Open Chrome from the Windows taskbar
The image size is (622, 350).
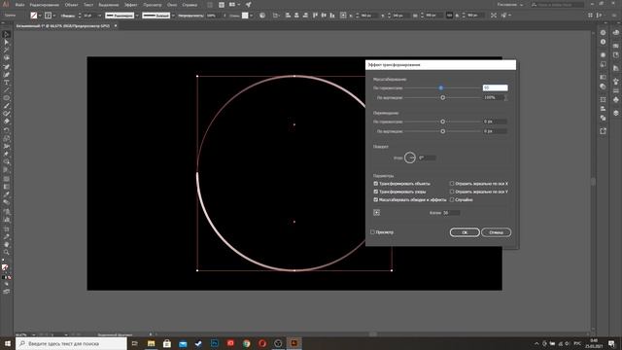pyautogui.click(x=246, y=343)
